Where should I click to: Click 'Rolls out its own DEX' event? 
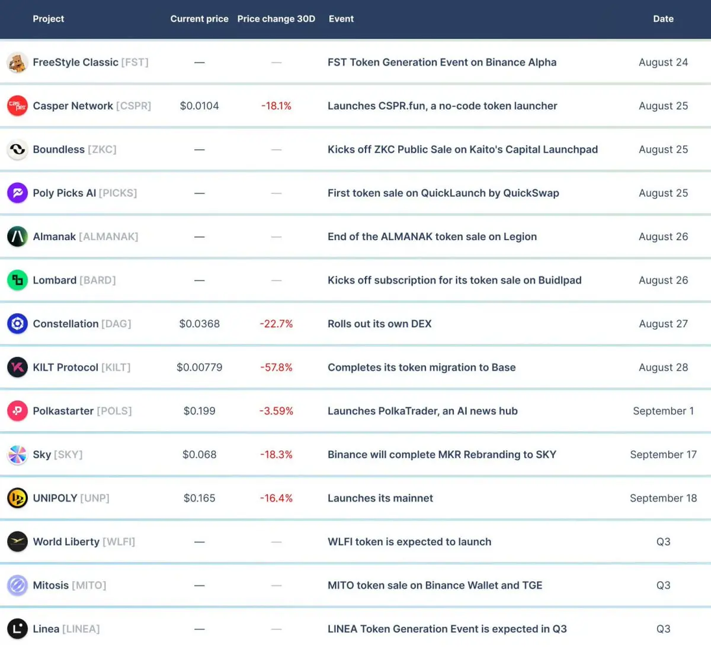pos(380,324)
